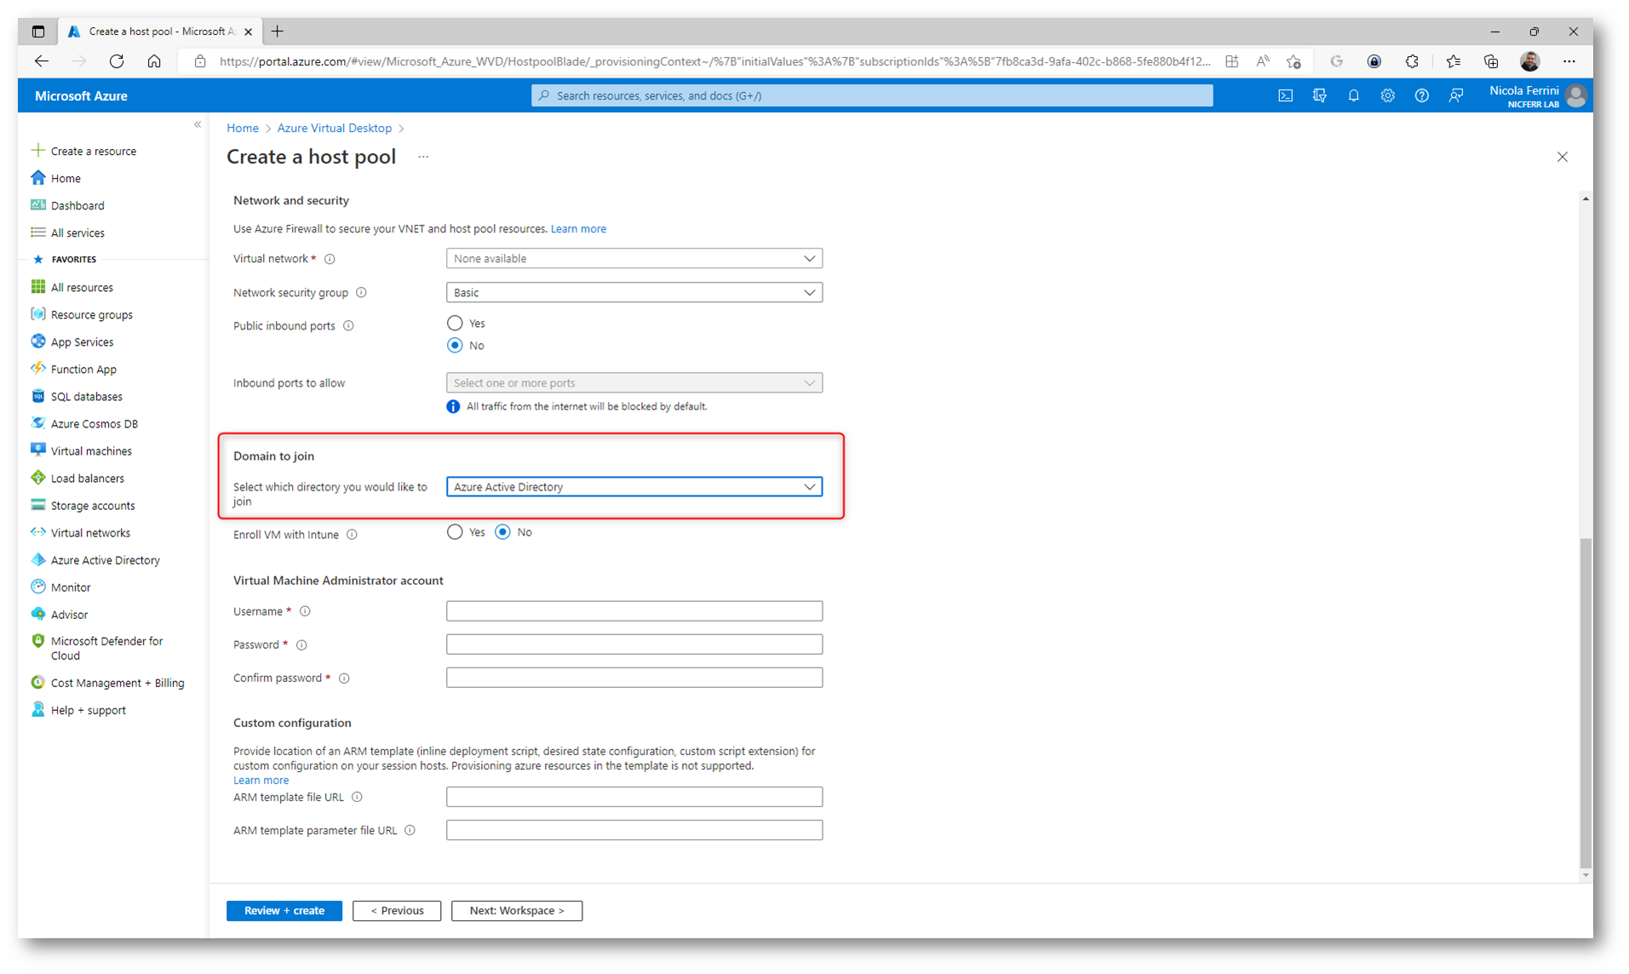Close the Create a host pool blade
Viewport: 1629px width, 974px height.
[x=1562, y=158]
